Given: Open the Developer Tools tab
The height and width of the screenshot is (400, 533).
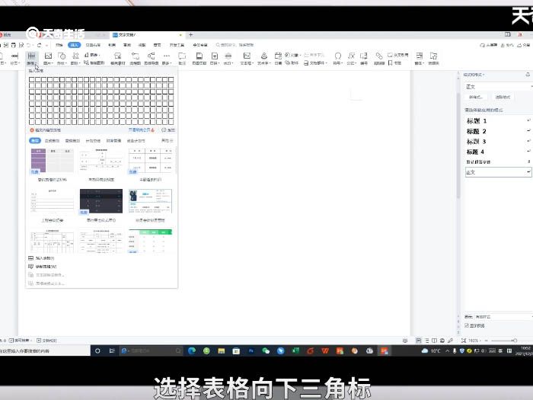Looking at the screenshot, I should [177, 45].
